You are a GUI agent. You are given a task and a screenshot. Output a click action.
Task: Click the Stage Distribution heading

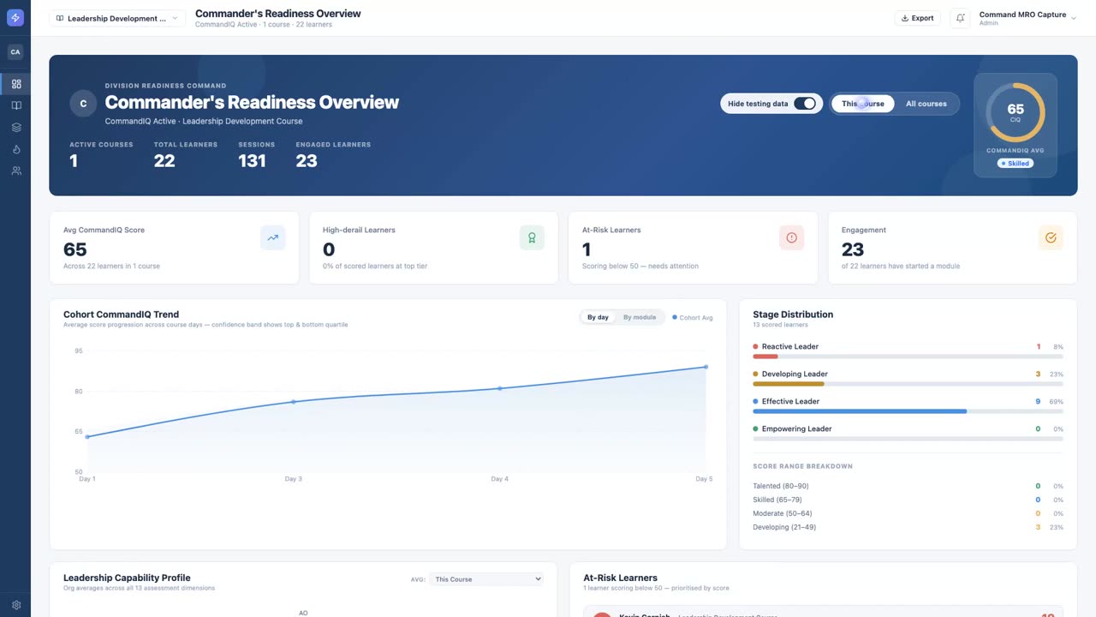[793, 314]
